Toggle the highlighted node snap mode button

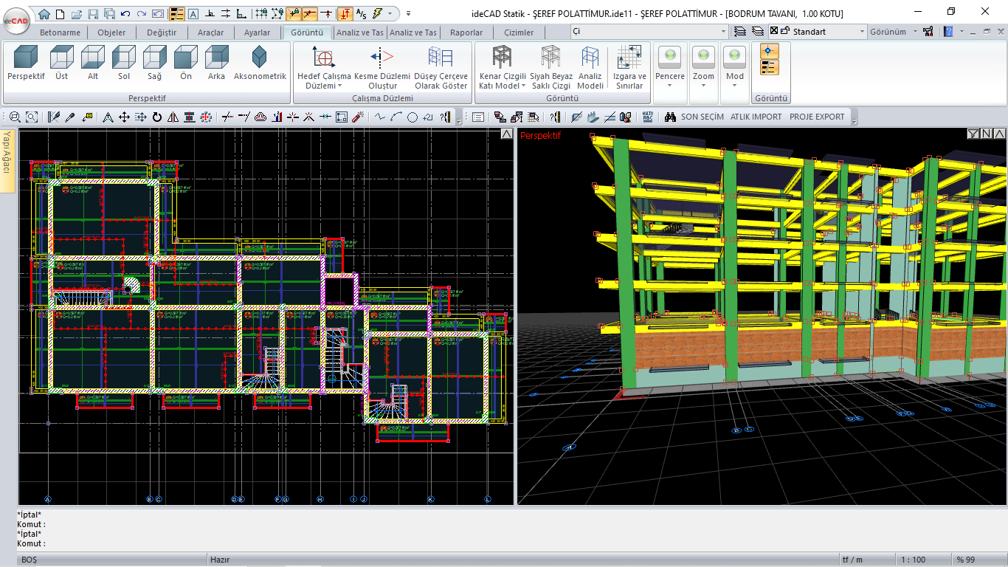pyautogui.click(x=294, y=13)
